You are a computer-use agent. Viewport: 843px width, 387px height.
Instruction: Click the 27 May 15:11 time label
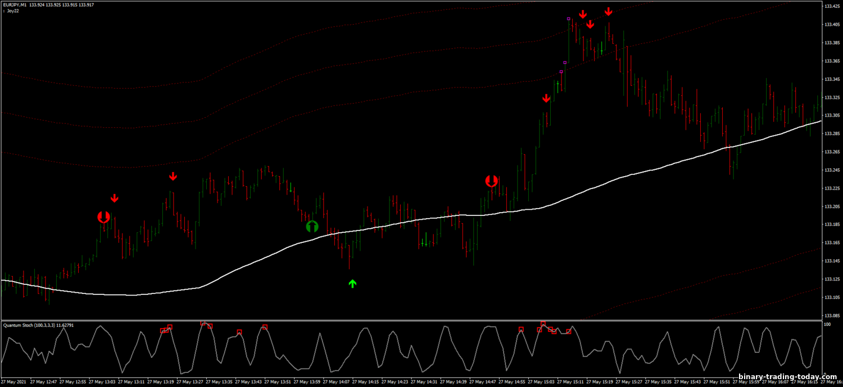[570, 382]
